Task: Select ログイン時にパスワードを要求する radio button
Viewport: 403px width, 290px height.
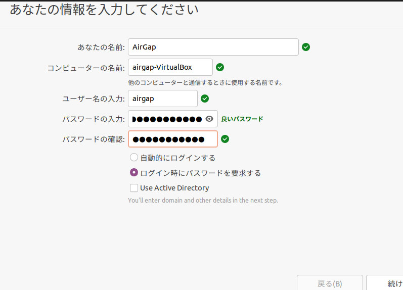Action: pyautogui.click(x=134, y=172)
